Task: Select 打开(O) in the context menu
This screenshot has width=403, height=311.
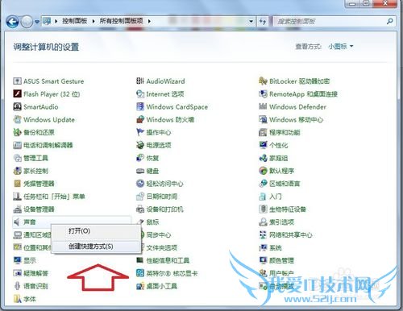Action: 96,231
